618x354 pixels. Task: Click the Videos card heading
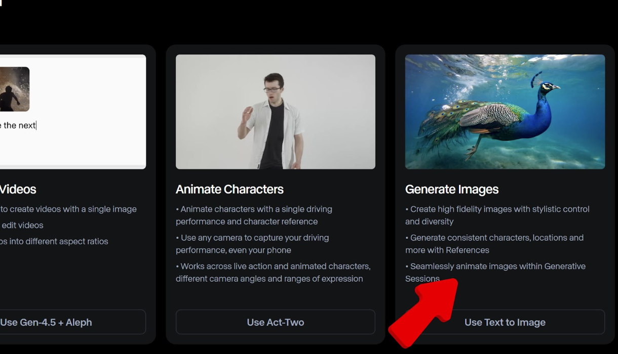pyautogui.click(x=18, y=189)
